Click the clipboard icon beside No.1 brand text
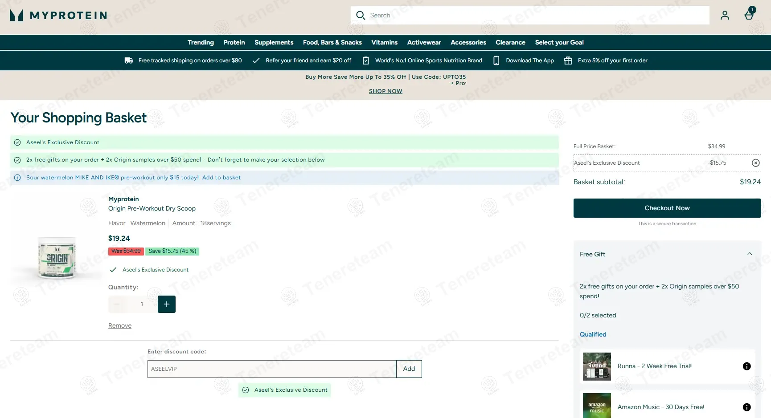 coord(365,61)
